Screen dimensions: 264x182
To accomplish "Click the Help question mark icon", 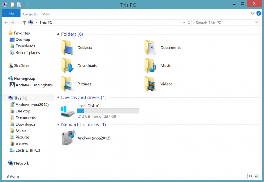I will 259,13.
